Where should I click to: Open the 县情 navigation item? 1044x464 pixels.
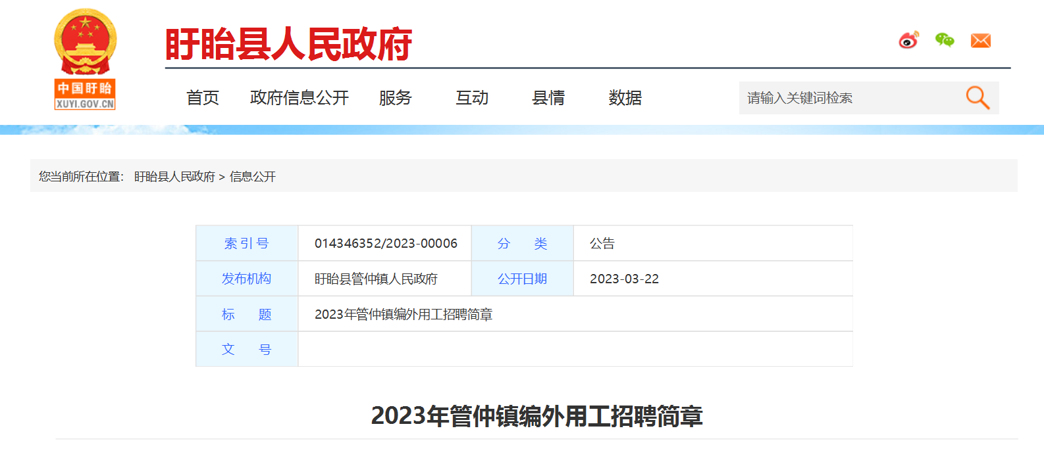548,98
